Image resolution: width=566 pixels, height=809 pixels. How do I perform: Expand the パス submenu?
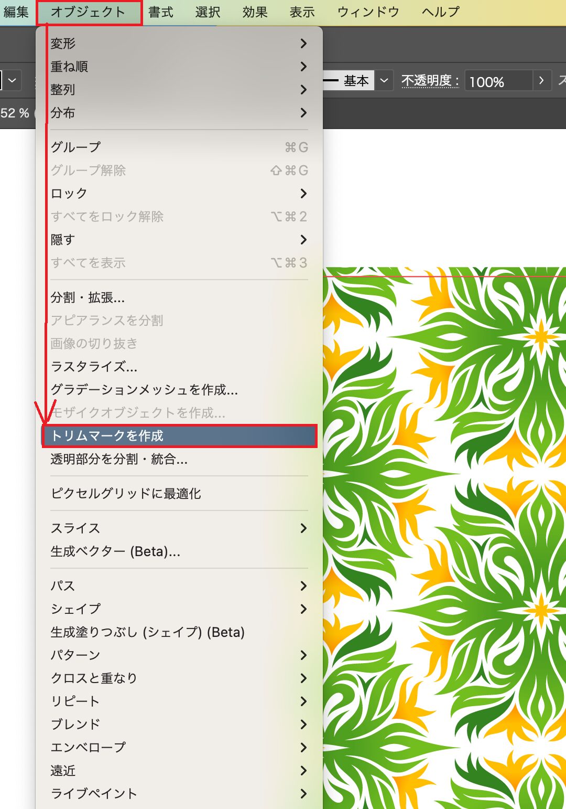[x=179, y=586]
